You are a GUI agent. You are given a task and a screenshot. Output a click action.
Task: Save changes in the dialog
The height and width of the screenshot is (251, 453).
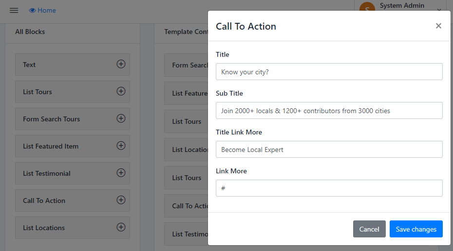416,229
